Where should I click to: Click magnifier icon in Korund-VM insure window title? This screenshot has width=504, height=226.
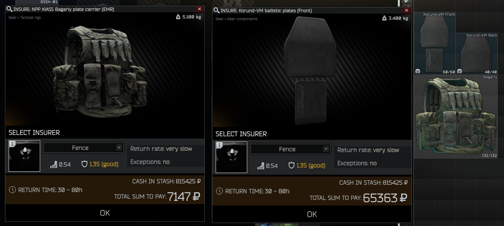pyautogui.click(x=216, y=11)
